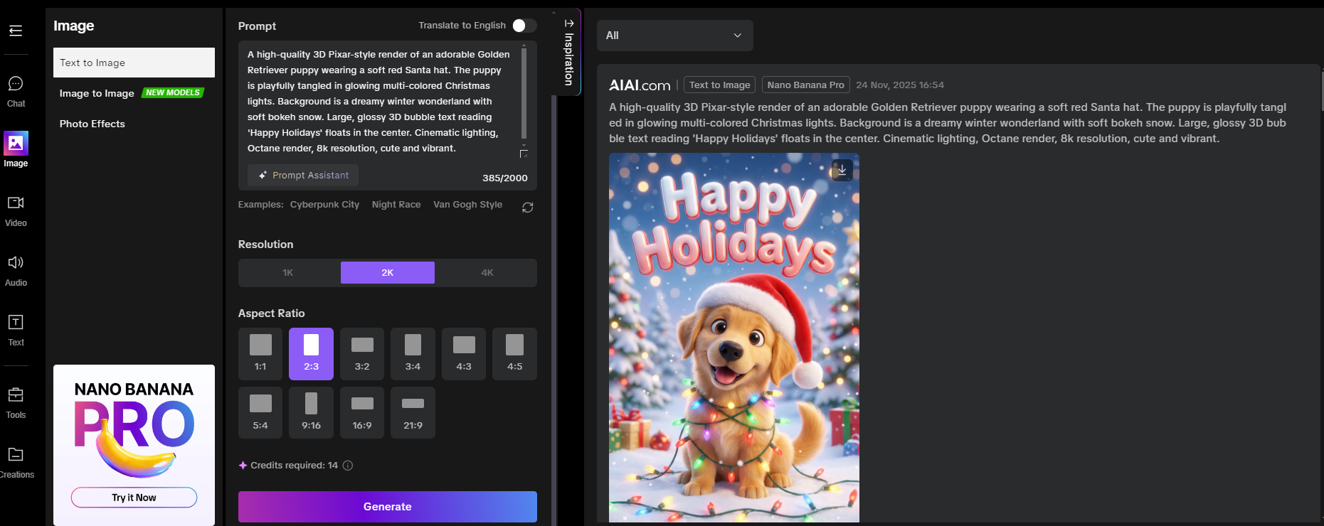The image size is (1324, 526).
Task: Open the Video section
Action: (x=16, y=212)
